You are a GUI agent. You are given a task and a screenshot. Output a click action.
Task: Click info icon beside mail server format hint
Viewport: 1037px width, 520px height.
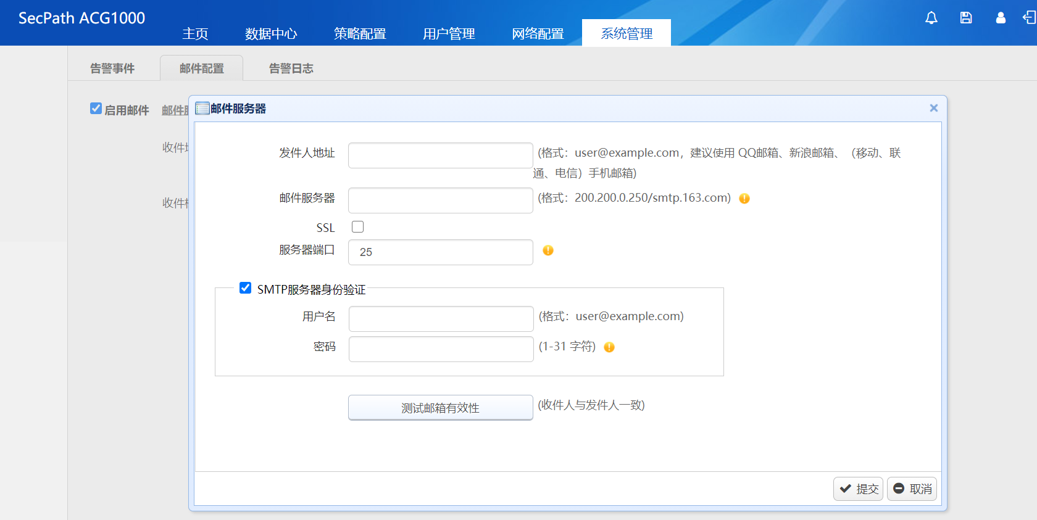(x=744, y=199)
